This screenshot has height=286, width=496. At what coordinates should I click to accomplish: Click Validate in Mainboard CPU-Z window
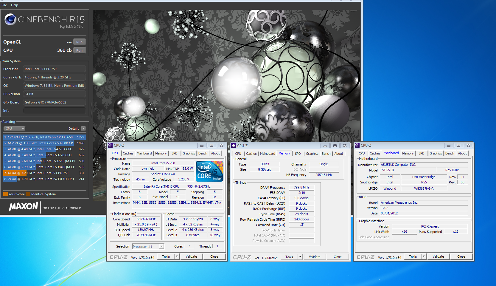(x=438, y=256)
